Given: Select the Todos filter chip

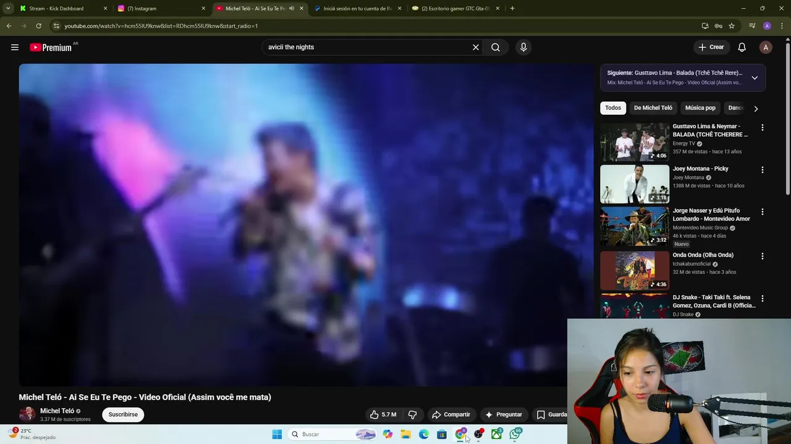Looking at the screenshot, I should point(613,108).
